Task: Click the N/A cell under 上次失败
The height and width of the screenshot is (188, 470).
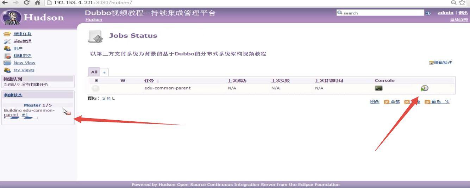Action: click(x=276, y=88)
